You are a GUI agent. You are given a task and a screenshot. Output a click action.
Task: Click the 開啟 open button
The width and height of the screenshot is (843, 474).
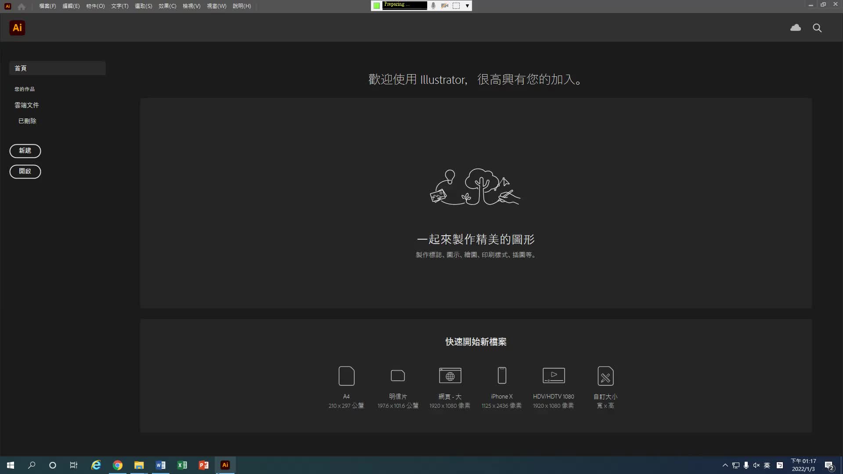tap(25, 171)
